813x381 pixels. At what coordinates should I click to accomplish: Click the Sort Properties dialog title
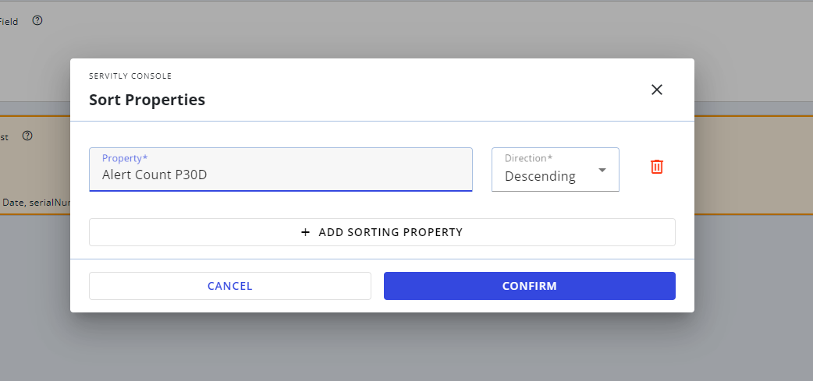pyautogui.click(x=147, y=100)
